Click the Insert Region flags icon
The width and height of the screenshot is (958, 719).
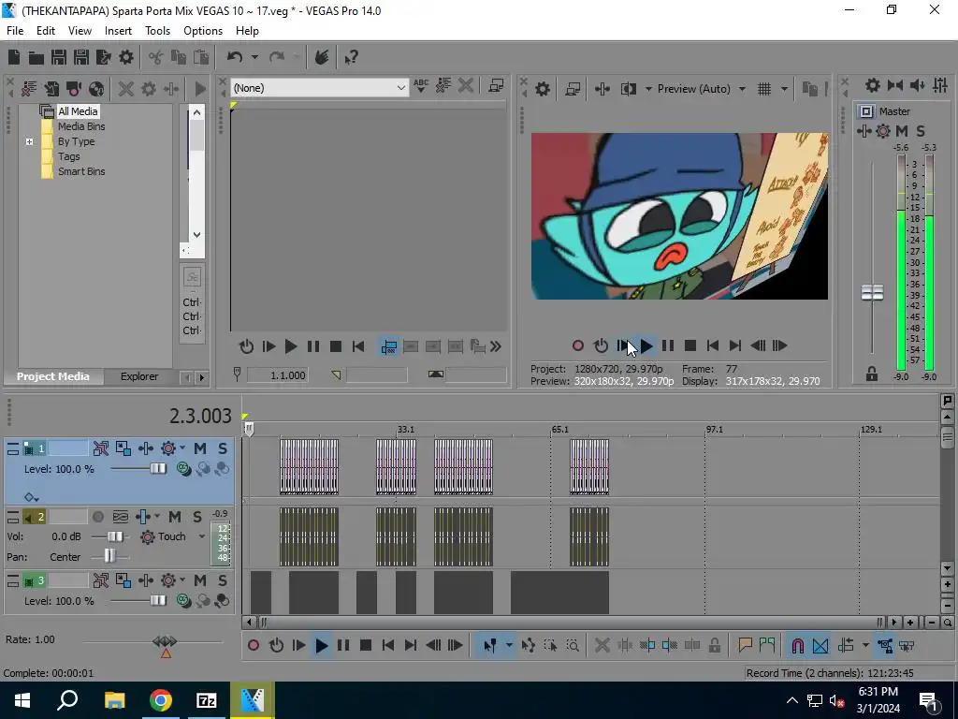[767, 645]
